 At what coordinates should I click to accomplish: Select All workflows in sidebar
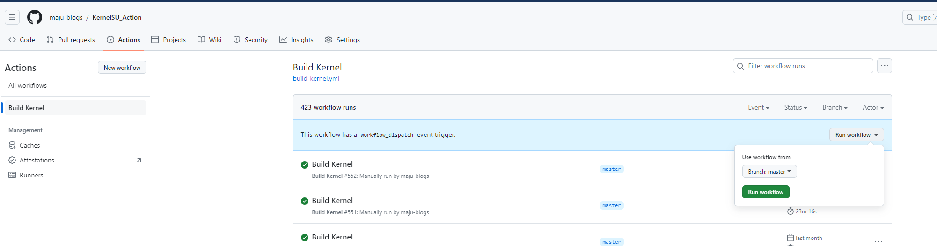(x=28, y=85)
